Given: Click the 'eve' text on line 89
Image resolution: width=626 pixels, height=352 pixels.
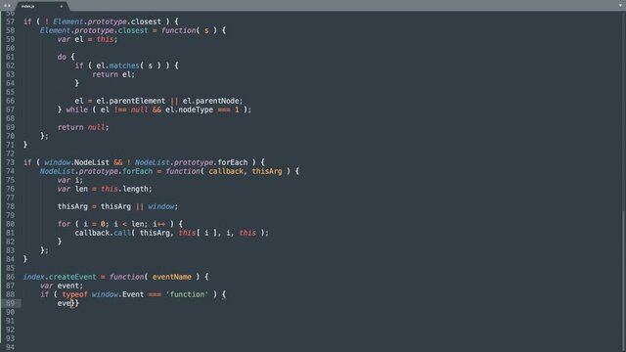Looking at the screenshot, I should click(x=64, y=304).
